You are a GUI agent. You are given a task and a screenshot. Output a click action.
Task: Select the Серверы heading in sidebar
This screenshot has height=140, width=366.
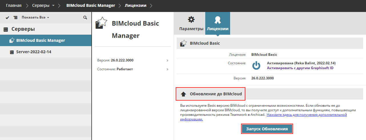click(23, 29)
